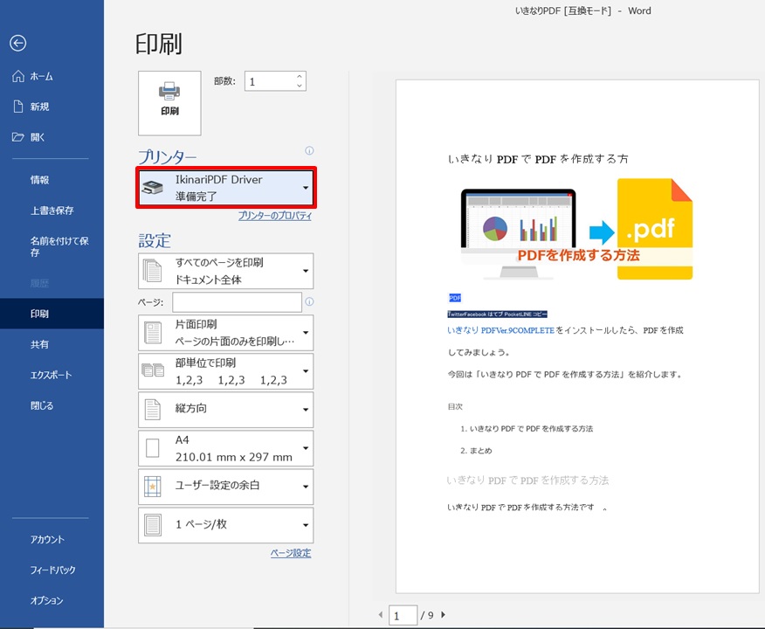Go to previous preview page arrow

[x=381, y=615]
